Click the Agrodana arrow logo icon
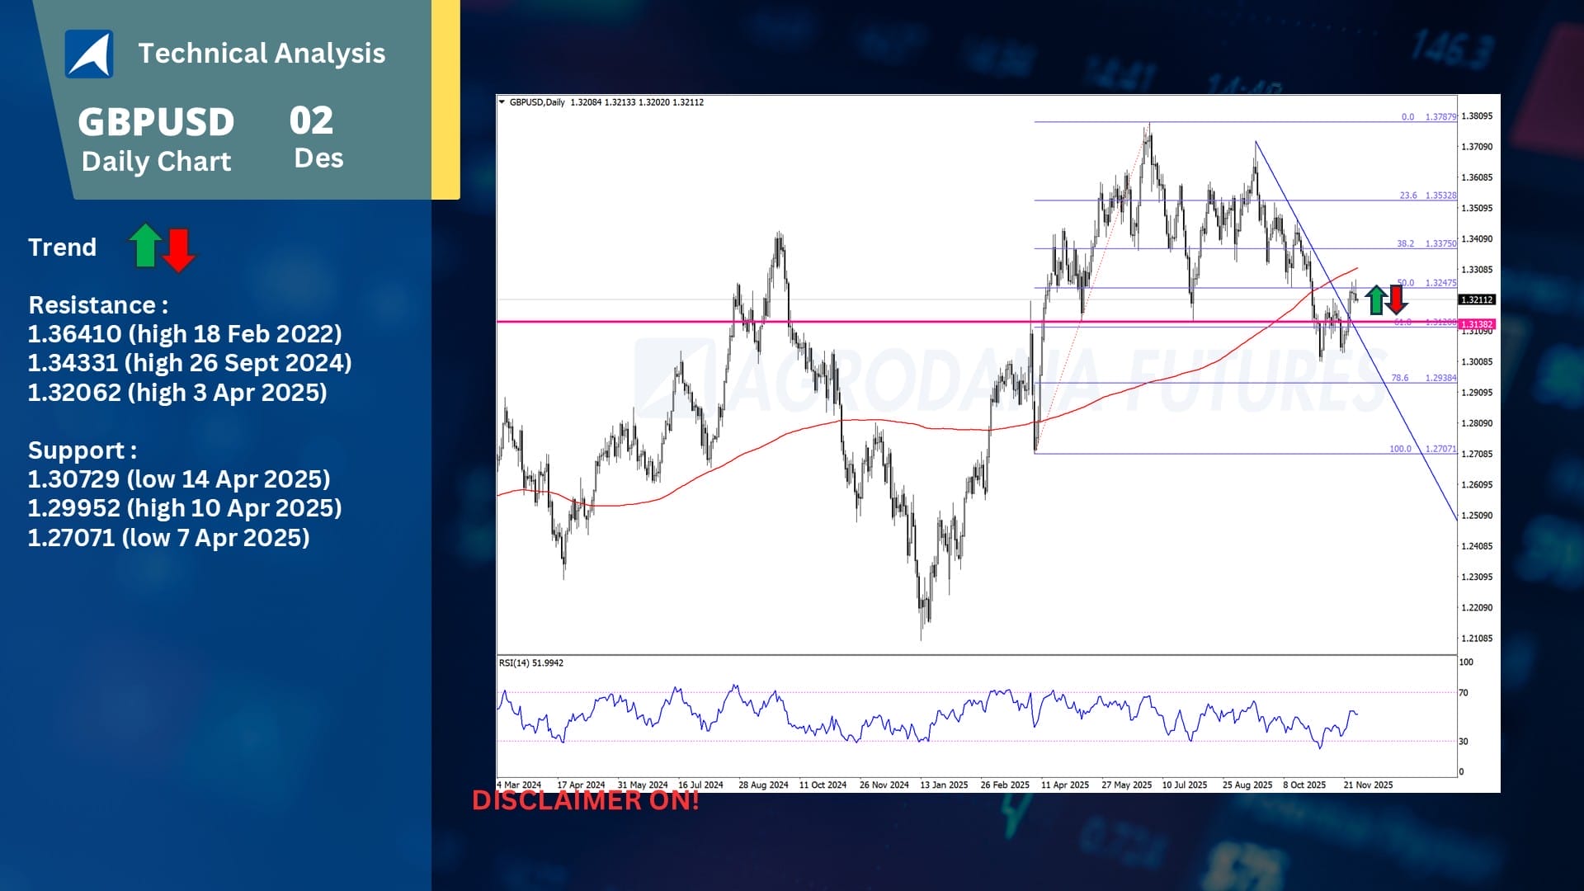 pos(89,54)
